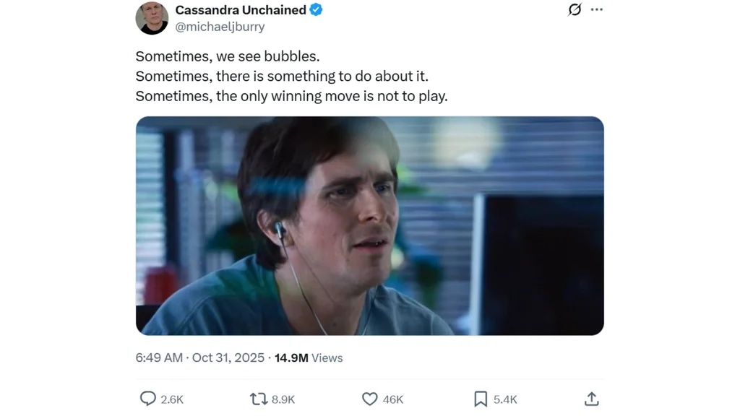Click the tweet text about bubbles
This screenshot has width=740, height=416.
point(292,76)
